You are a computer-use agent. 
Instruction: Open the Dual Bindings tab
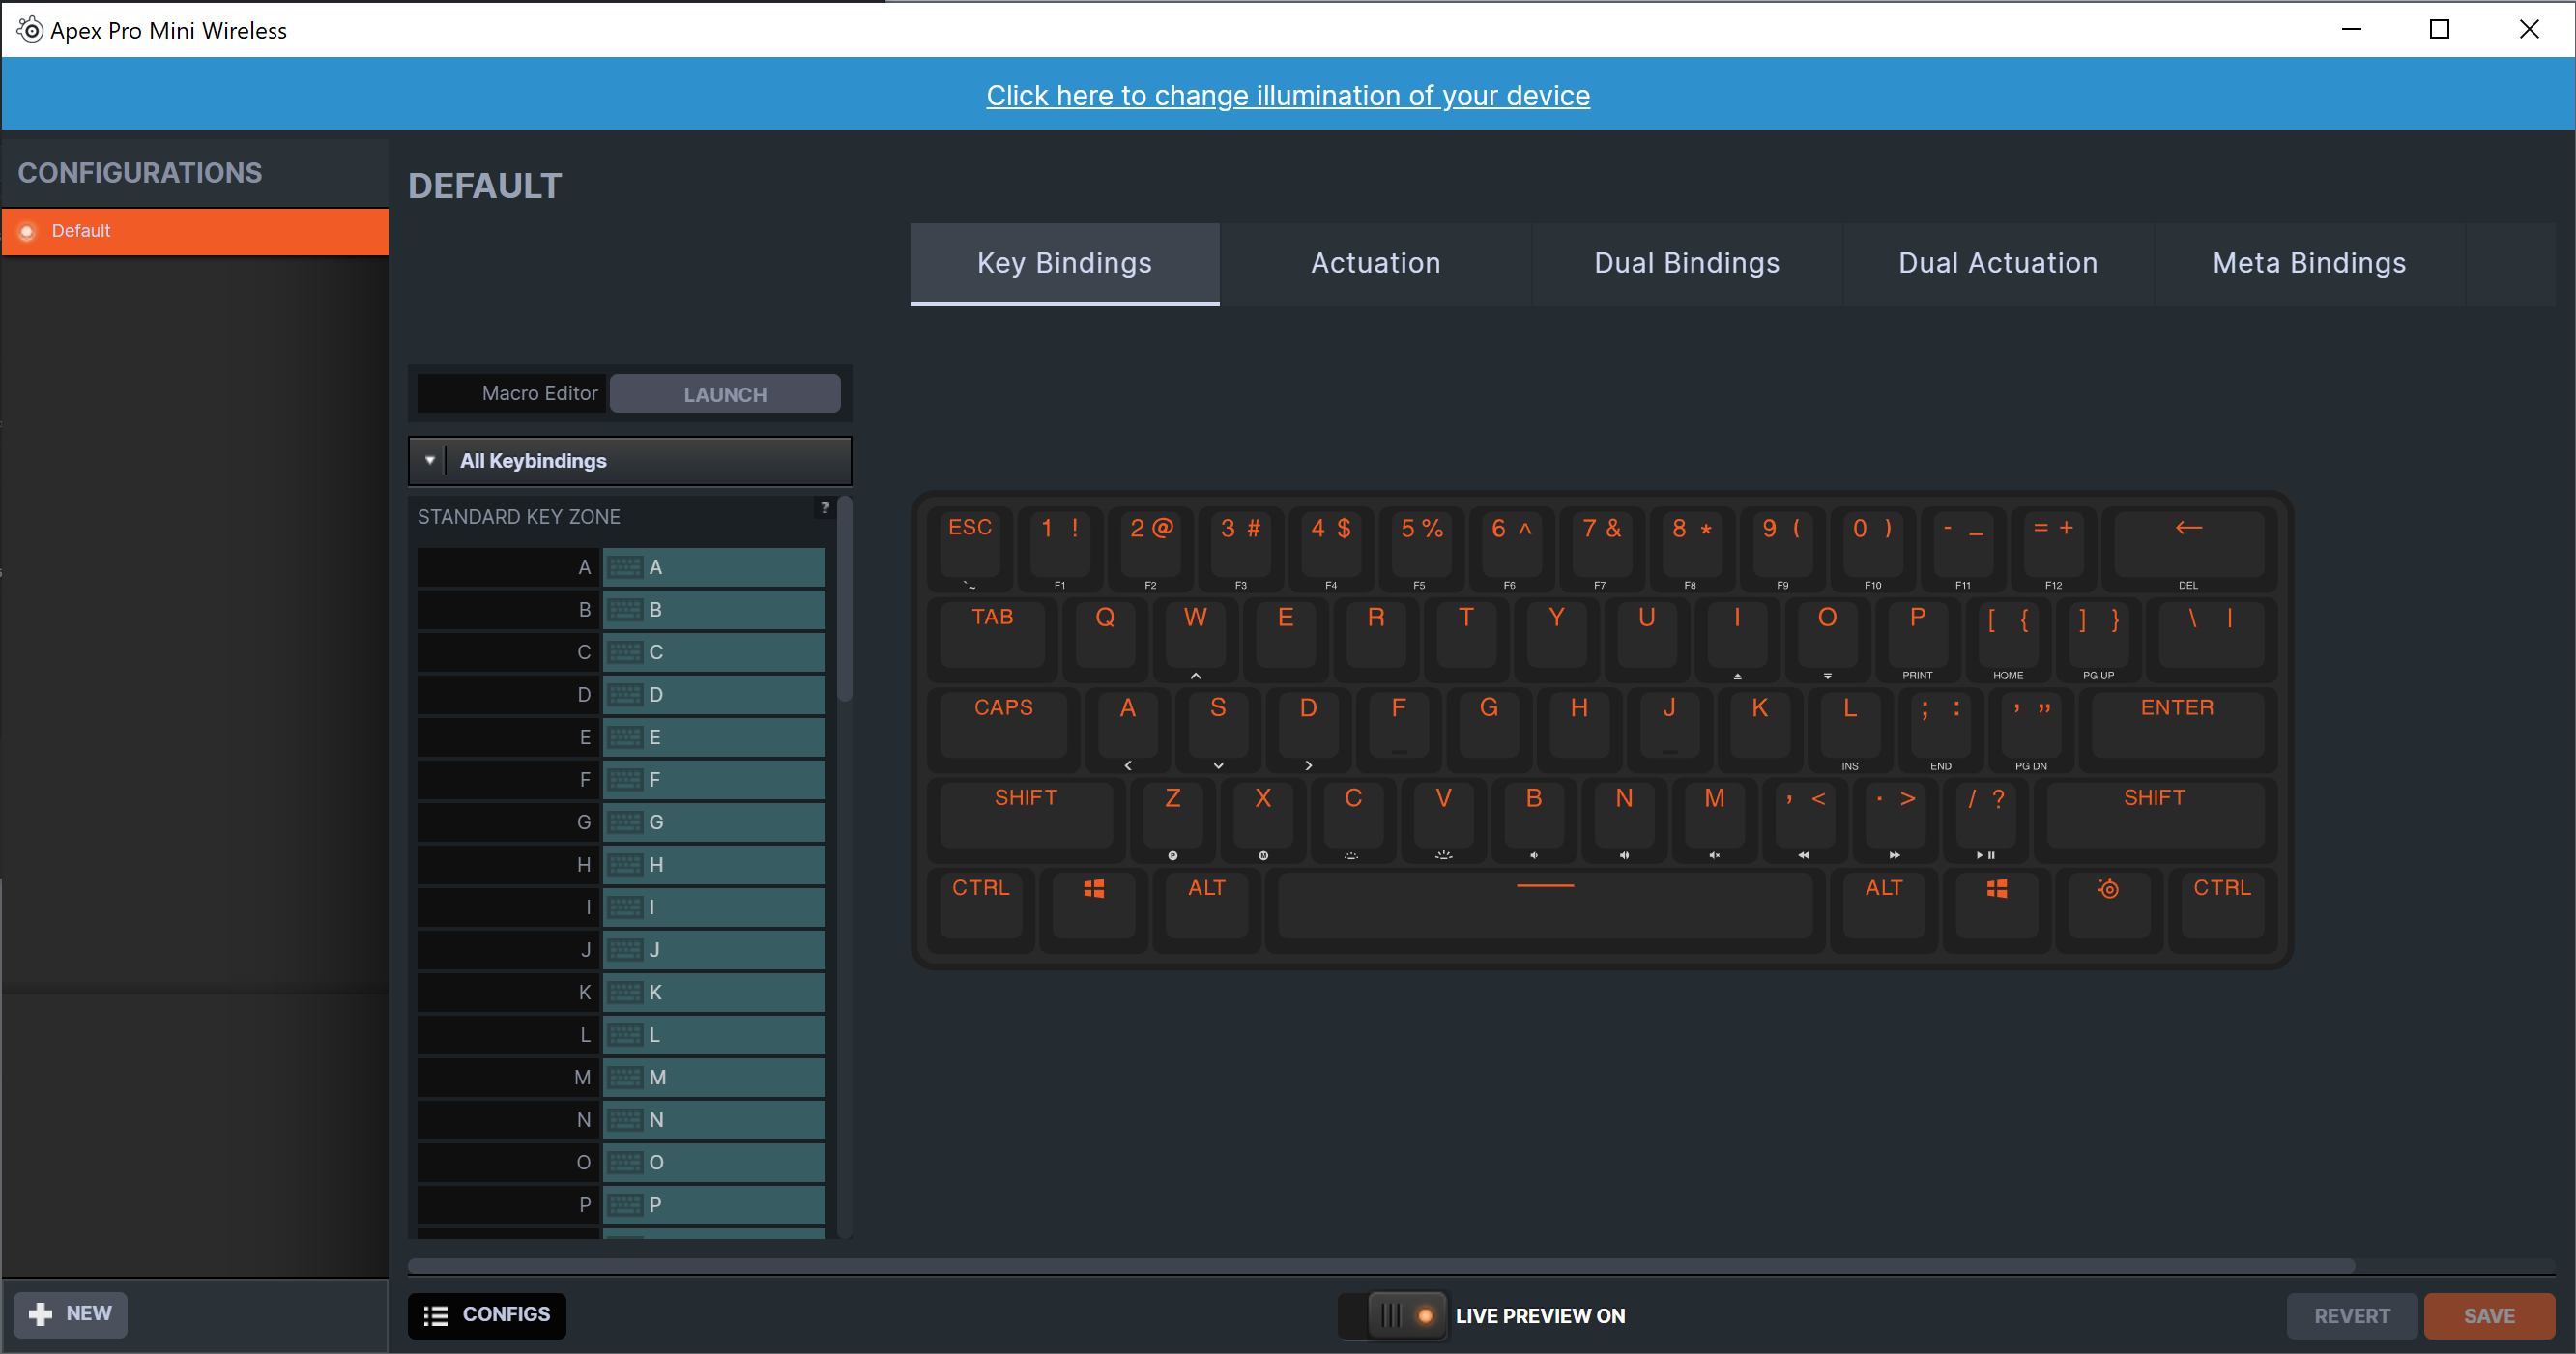[x=1687, y=263]
